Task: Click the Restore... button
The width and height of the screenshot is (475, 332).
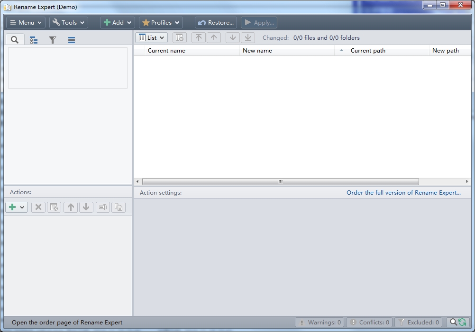Action: click(216, 23)
